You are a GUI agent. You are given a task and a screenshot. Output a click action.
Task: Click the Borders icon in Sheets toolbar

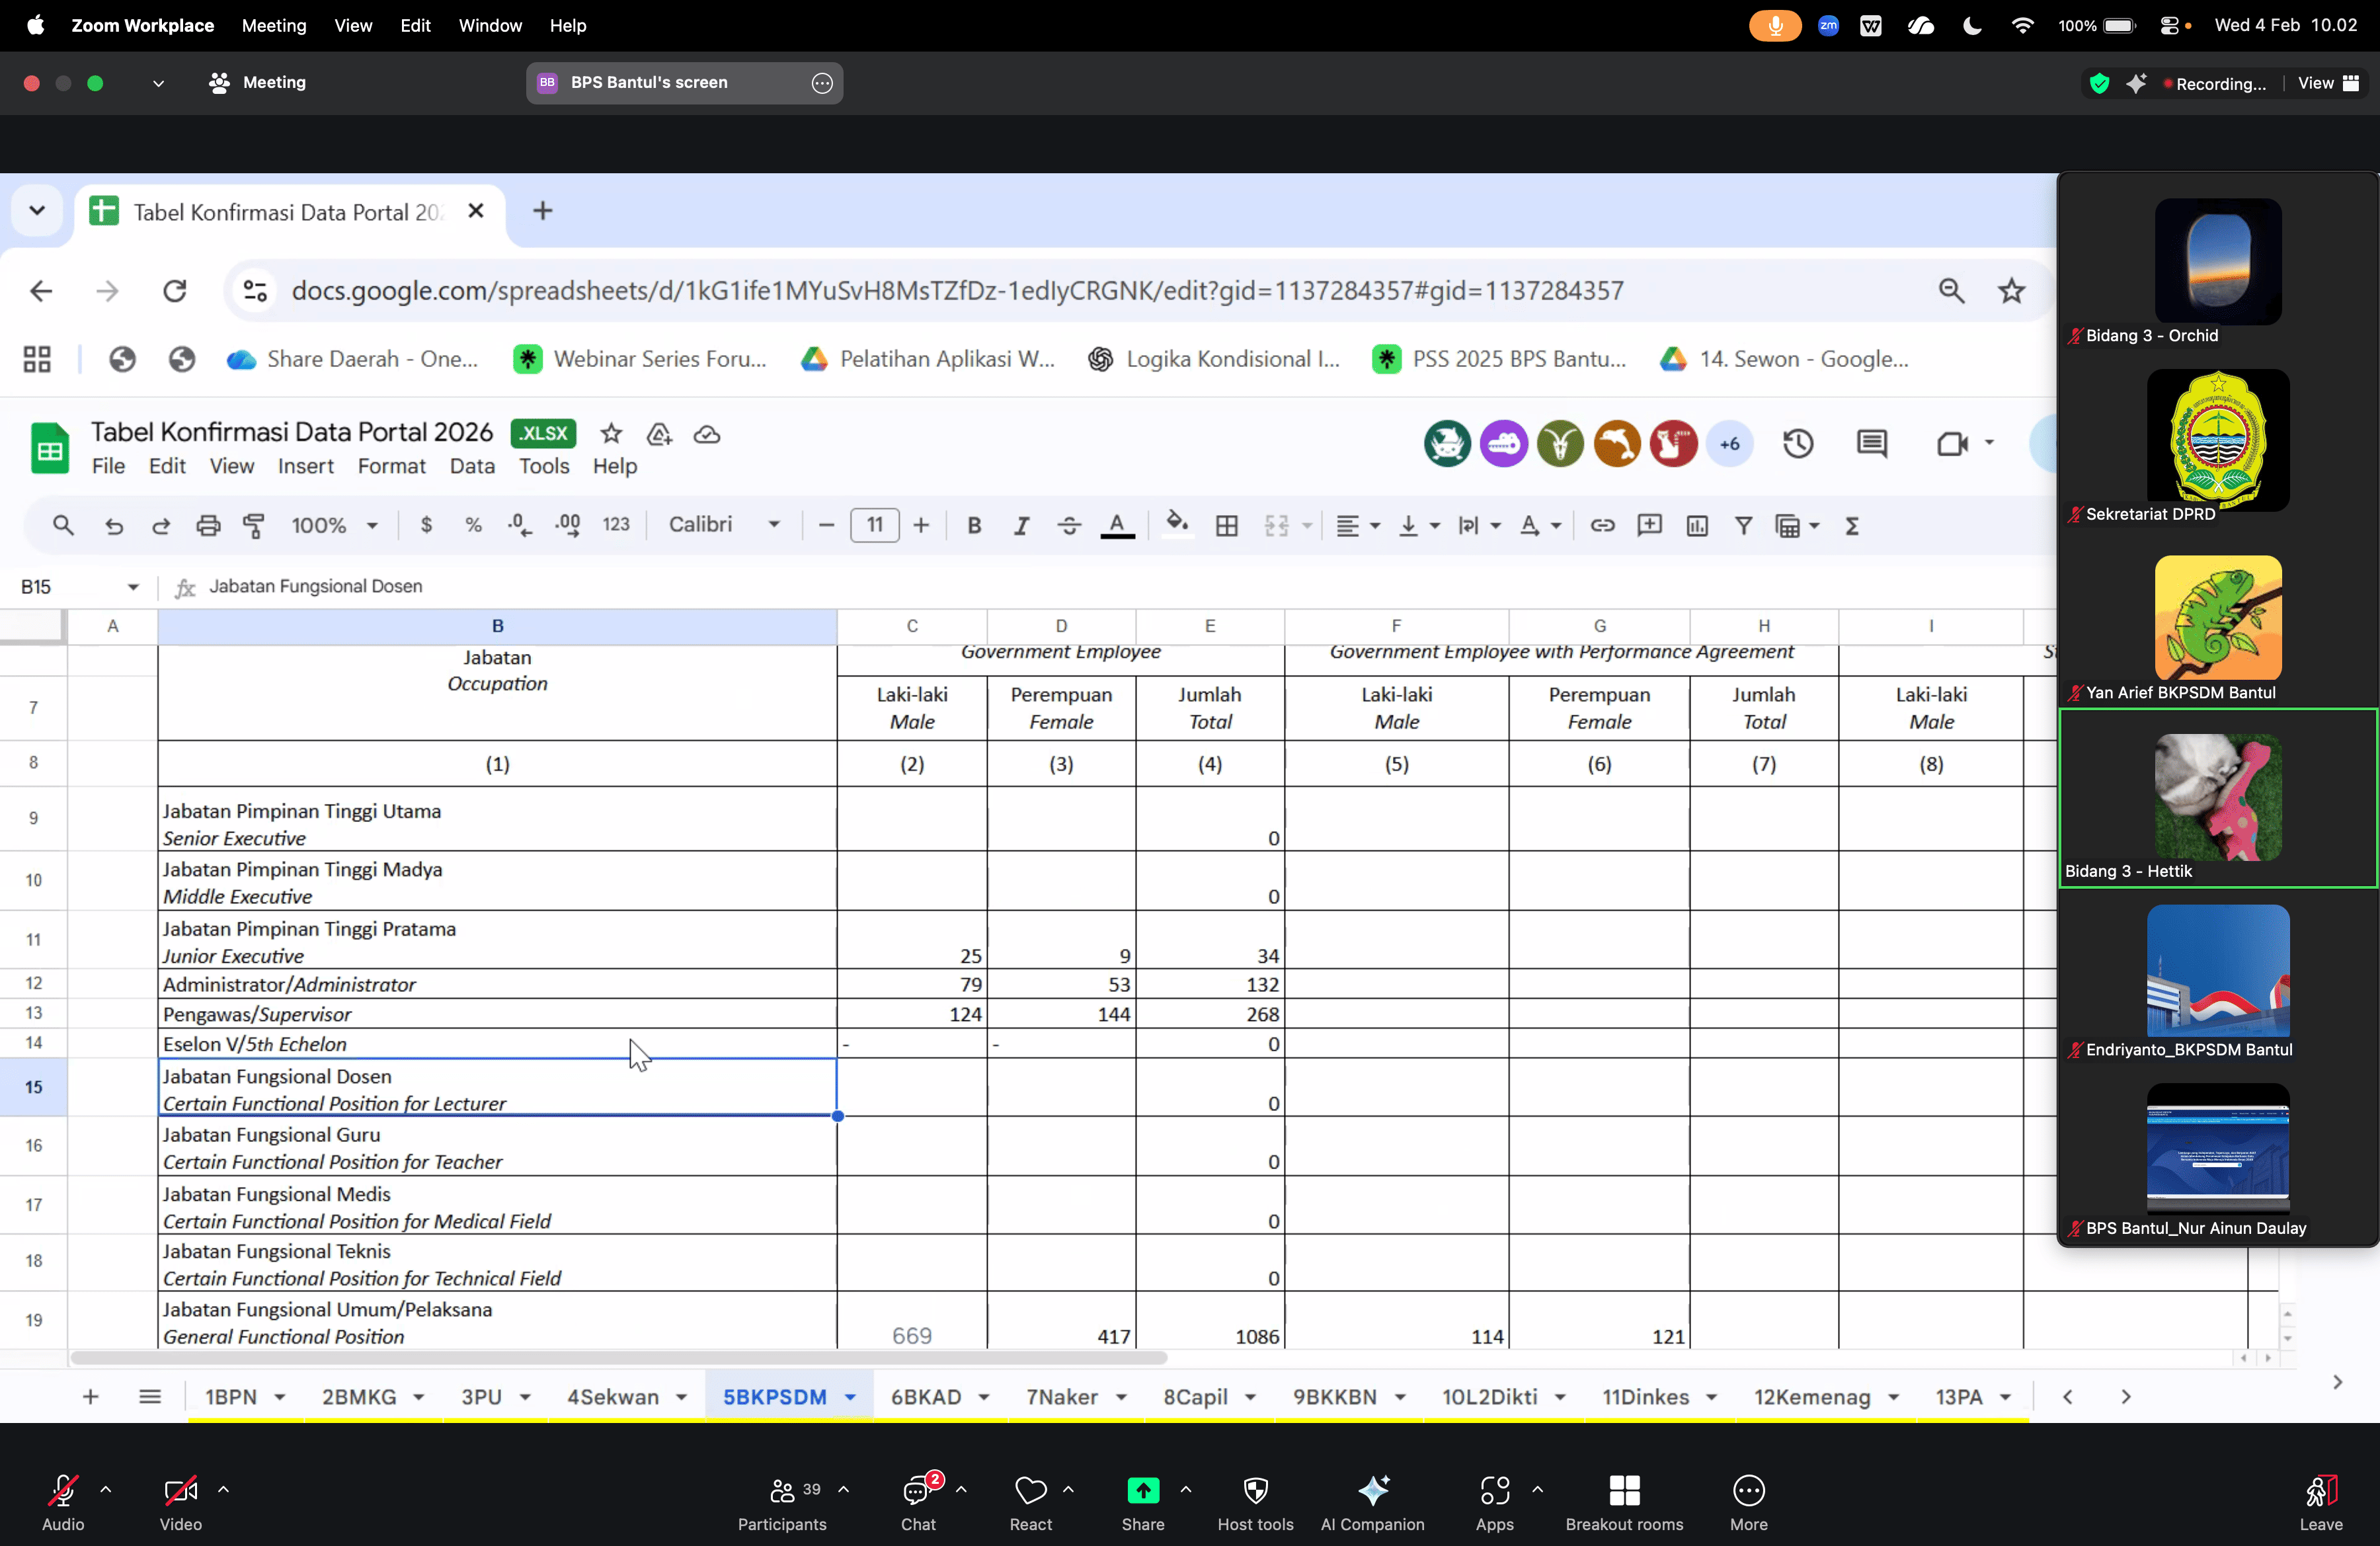coord(1226,525)
